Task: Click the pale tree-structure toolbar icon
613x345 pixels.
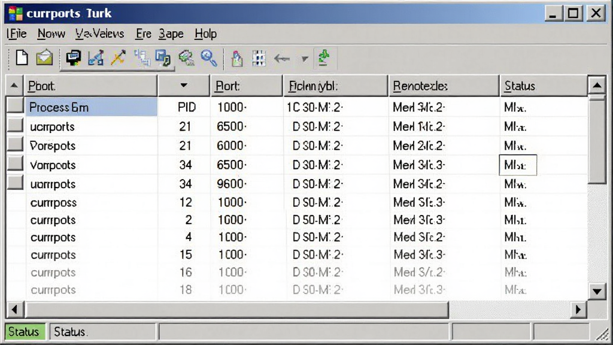Action: click(141, 58)
